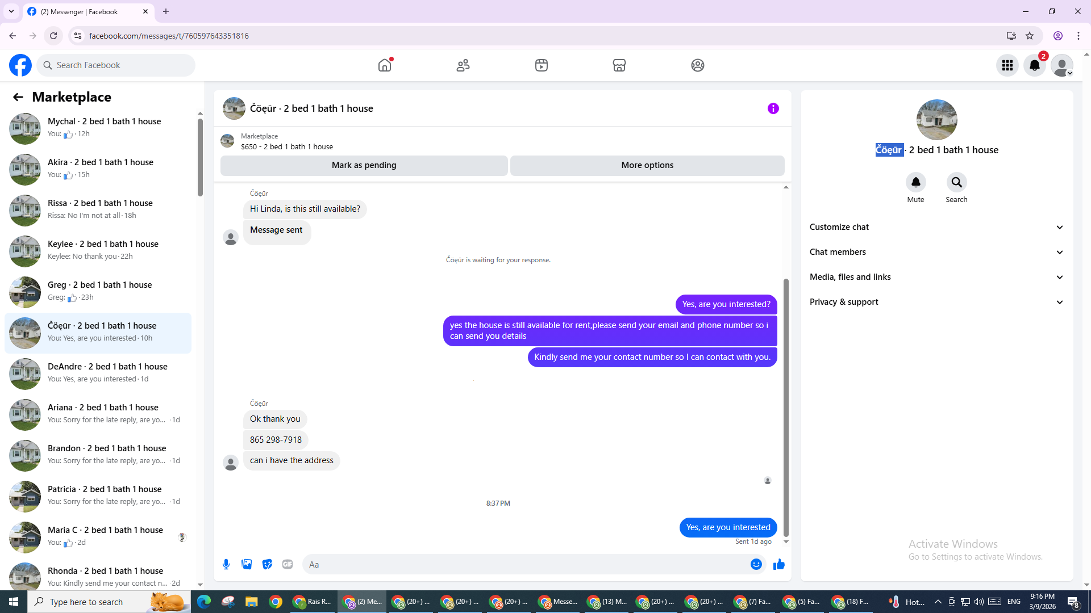Search within the conversation using magnifier icon
1091x613 pixels.
956,183
